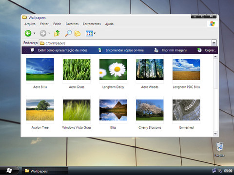Image resolution: width=234 pixels, height=175 pixels.
Task: Click the green Back arrow button
Action: (x=28, y=34)
